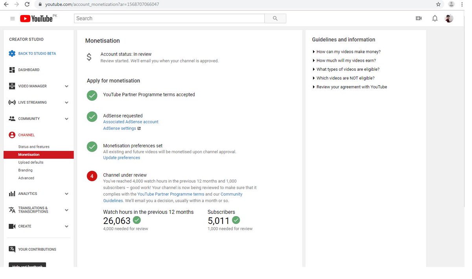This screenshot has height=279, width=472.
Task: Click green checkmark for Partner Programme terms
Action: [x=92, y=95]
